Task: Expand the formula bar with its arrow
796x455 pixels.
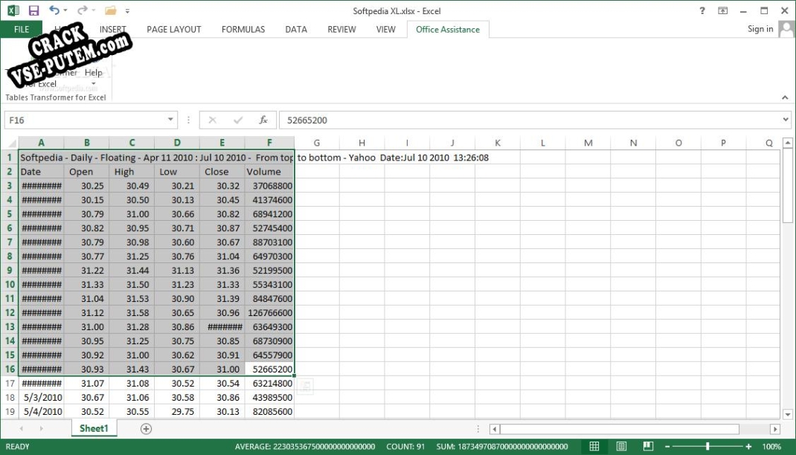Action: click(786, 120)
